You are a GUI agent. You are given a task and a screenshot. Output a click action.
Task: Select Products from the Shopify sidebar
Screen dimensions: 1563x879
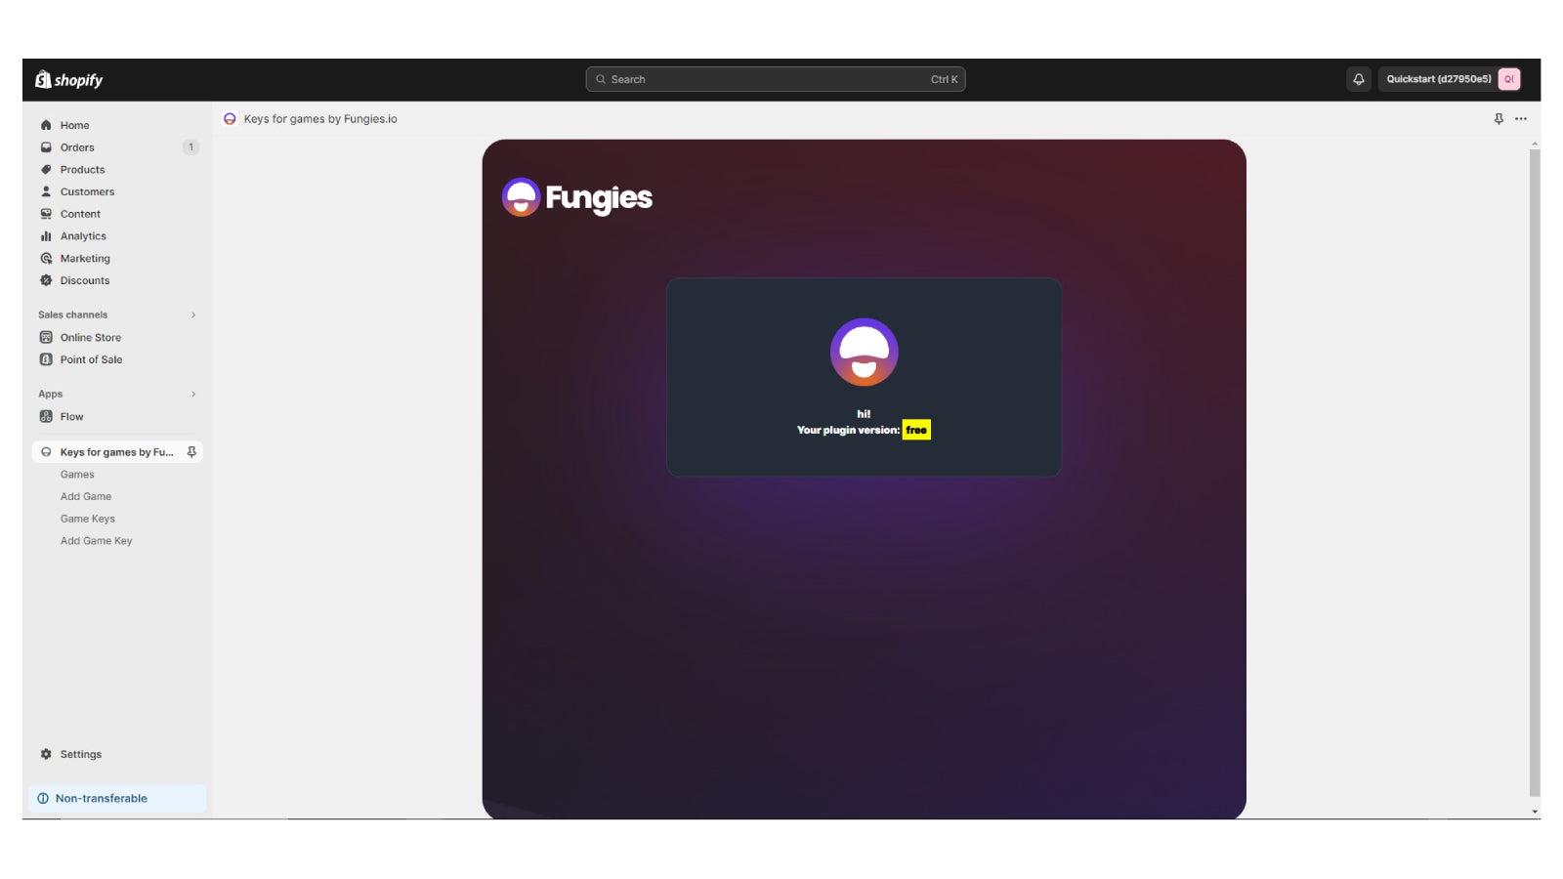(x=82, y=169)
